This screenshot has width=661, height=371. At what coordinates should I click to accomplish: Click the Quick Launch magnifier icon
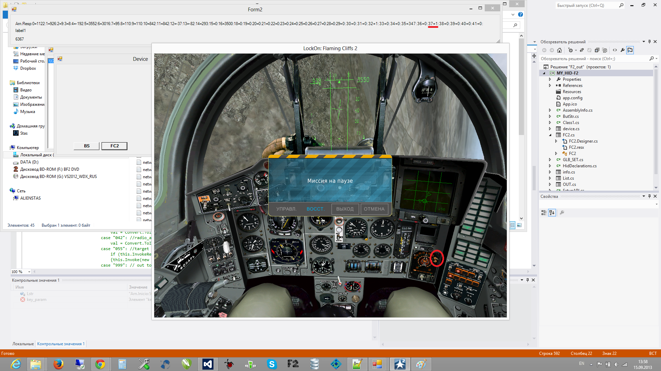[621, 5]
